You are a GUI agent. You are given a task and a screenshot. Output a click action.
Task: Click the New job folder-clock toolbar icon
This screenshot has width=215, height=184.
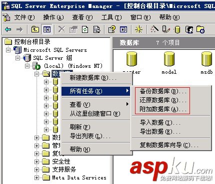pyautogui.click(x=200, y=29)
